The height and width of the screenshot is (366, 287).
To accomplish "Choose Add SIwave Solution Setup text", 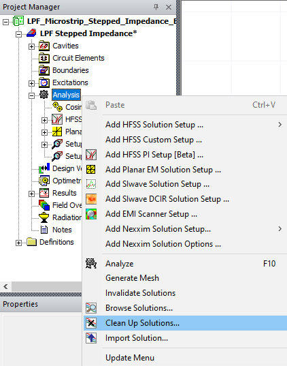I will 157,184.
